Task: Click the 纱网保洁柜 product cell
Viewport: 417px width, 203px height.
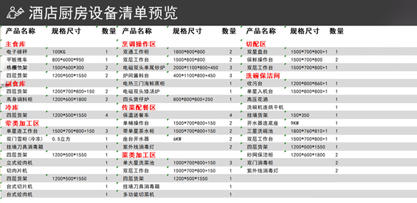Action: pyautogui.click(x=260, y=155)
